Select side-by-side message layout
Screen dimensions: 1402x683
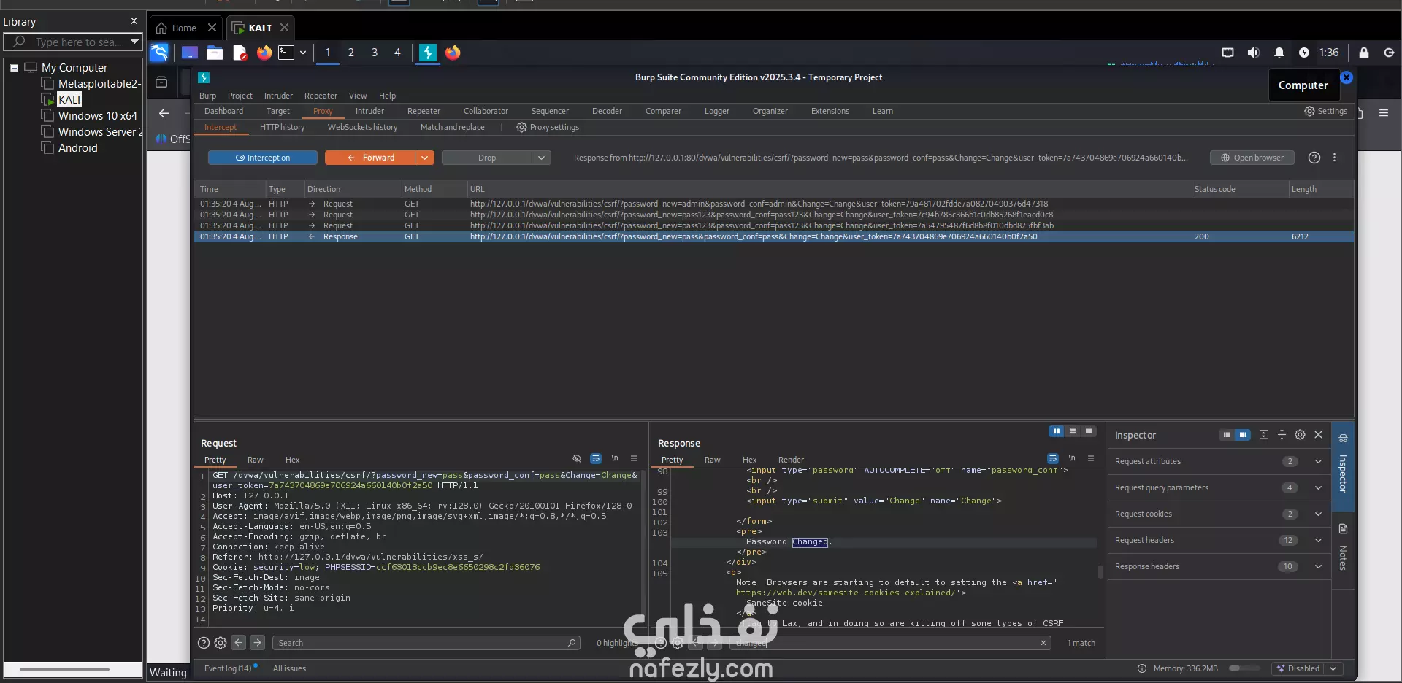pyautogui.click(x=1056, y=431)
